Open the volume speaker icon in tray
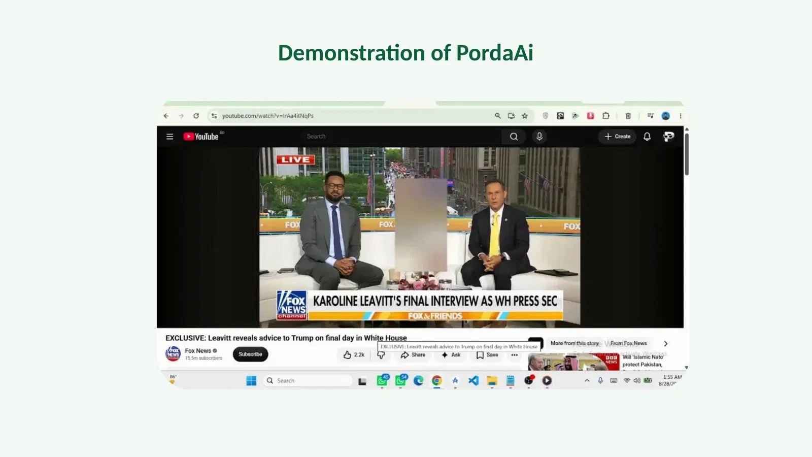Viewport: 812px width, 457px height. 637,380
